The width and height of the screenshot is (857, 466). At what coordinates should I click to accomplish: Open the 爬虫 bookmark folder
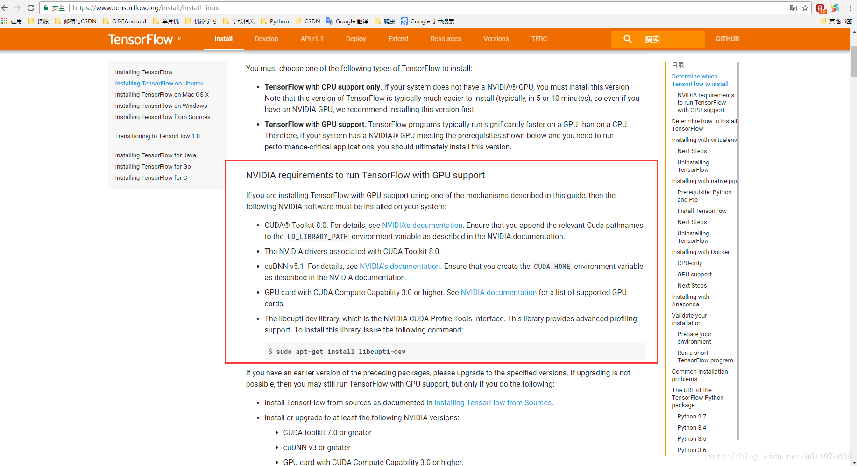pyautogui.click(x=385, y=21)
